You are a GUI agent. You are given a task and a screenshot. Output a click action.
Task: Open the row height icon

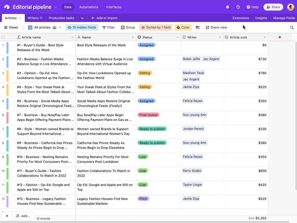coord(197,28)
